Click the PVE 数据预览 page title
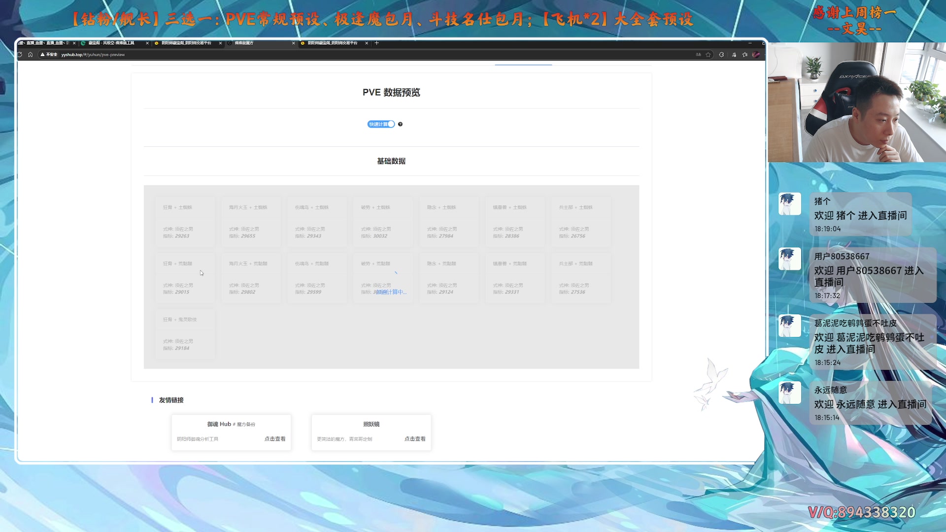This screenshot has width=946, height=532. point(391,93)
